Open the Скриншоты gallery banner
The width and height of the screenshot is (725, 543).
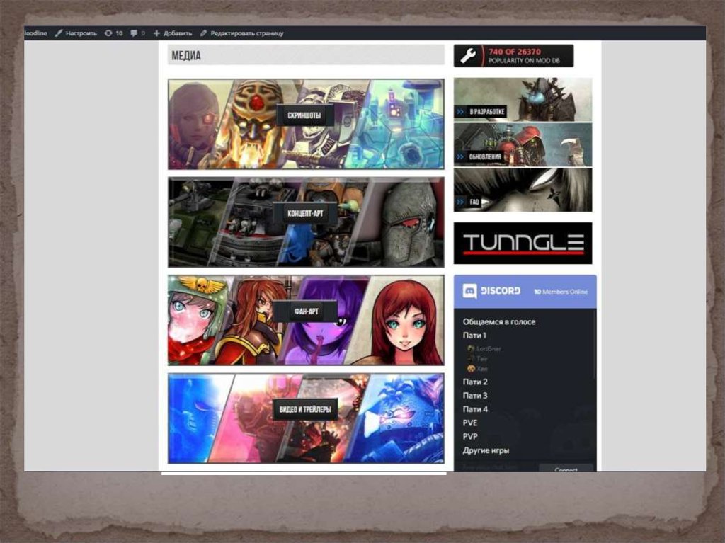[x=306, y=124]
